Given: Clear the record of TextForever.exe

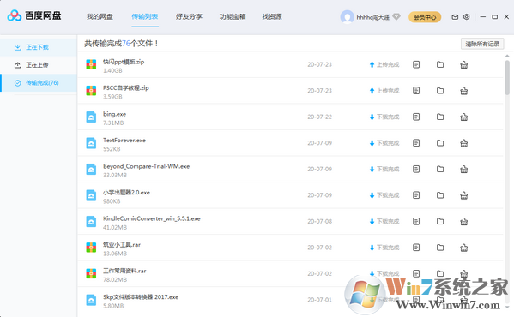Looking at the screenshot, I should coord(464,143).
